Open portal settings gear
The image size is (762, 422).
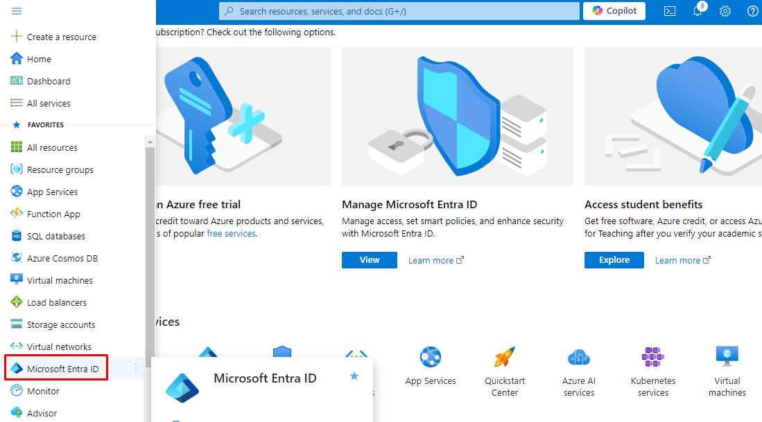pos(725,11)
